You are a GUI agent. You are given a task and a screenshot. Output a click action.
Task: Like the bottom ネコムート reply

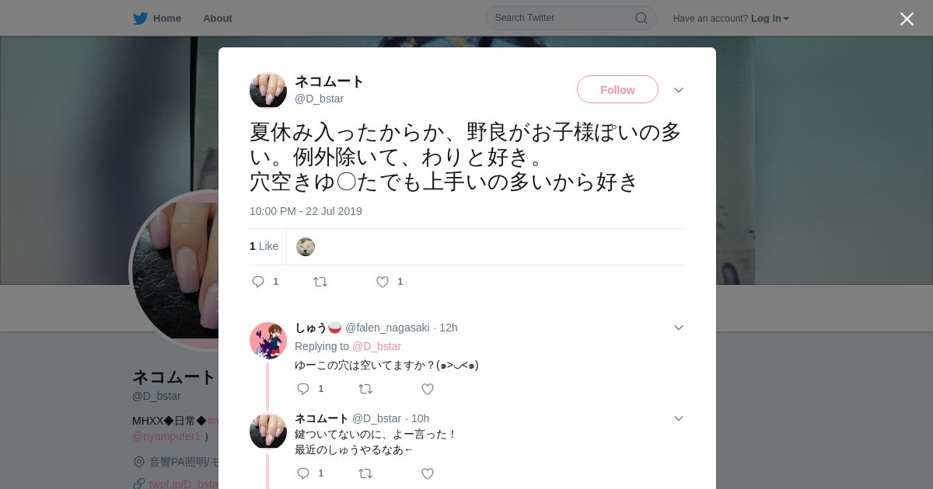pyautogui.click(x=427, y=473)
